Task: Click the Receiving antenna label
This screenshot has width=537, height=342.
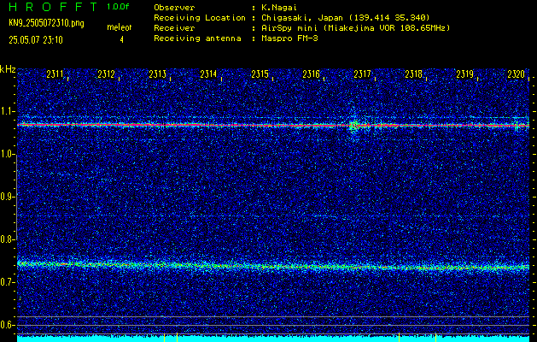Action: click(197, 38)
